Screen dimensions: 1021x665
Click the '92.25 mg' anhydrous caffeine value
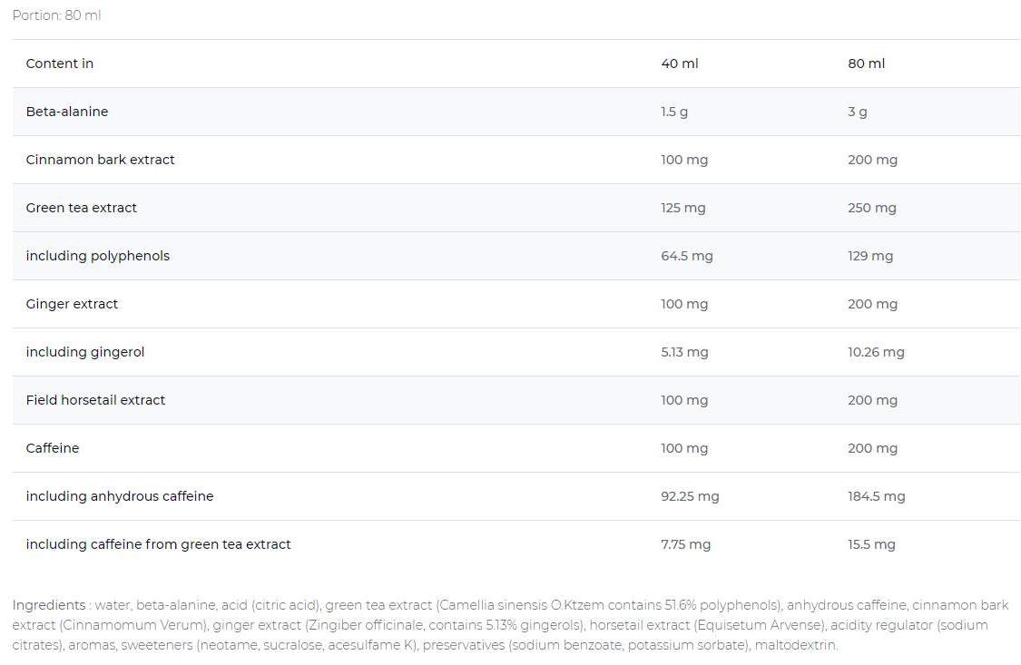tap(691, 496)
